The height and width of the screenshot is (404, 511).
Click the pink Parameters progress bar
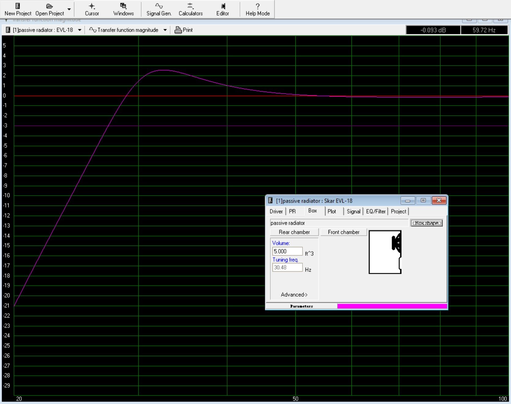[392, 306]
